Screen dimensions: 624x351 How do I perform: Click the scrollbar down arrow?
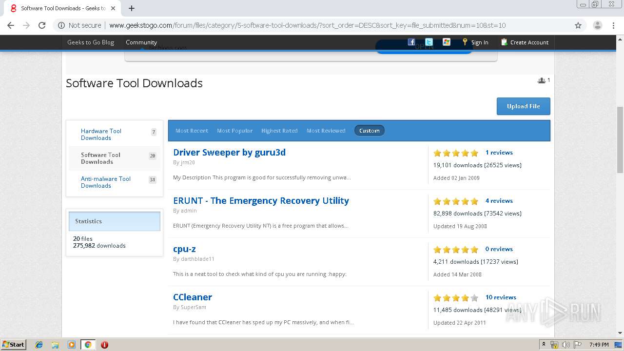click(x=620, y=333)
